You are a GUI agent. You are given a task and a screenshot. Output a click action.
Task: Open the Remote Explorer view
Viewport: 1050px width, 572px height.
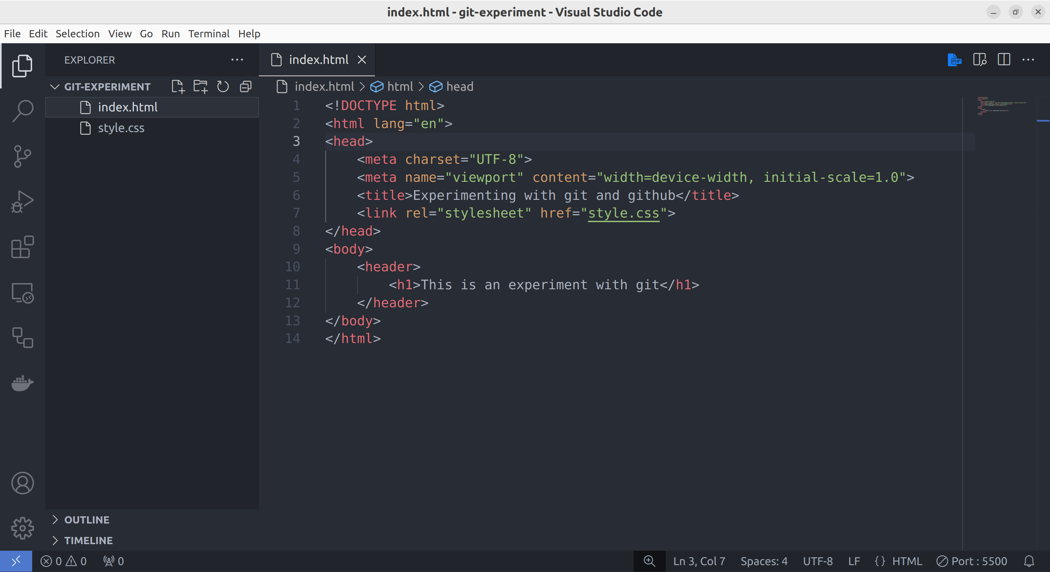[x=22, y=293]
